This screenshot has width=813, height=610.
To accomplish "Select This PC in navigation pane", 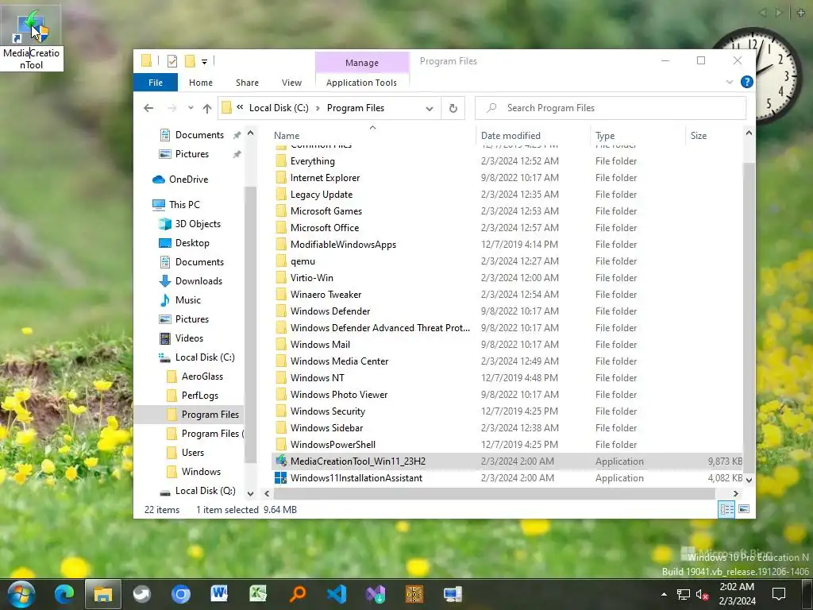I will pyautogui.click(x=184, y=205).
